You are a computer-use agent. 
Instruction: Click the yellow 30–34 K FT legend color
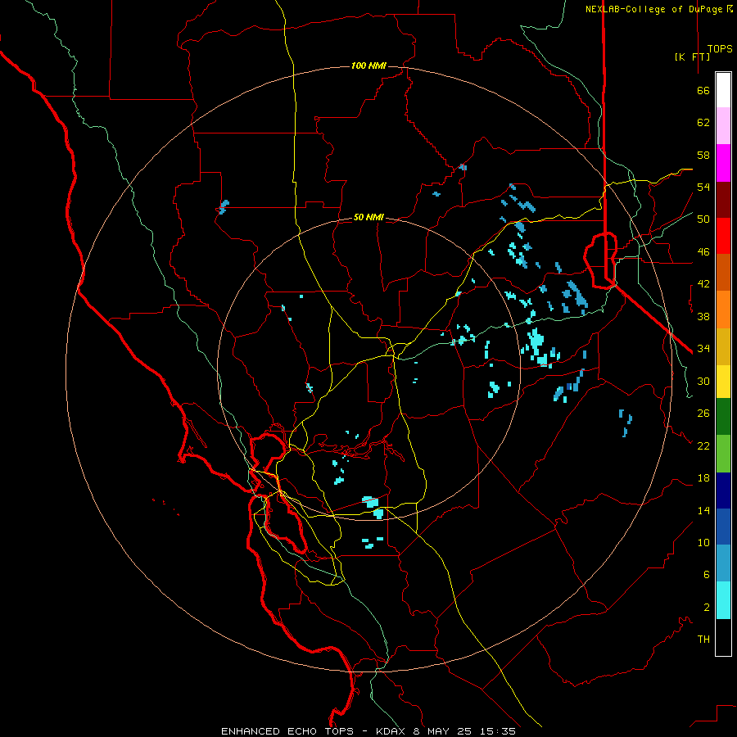723,382
